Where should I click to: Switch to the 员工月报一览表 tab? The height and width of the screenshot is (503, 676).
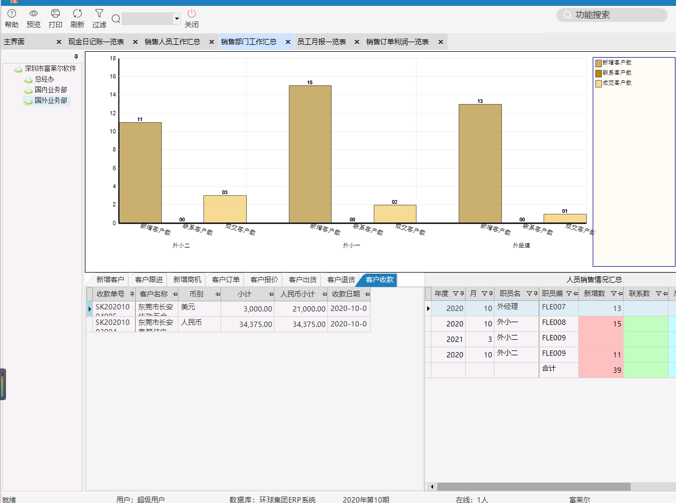coord(321,42)
